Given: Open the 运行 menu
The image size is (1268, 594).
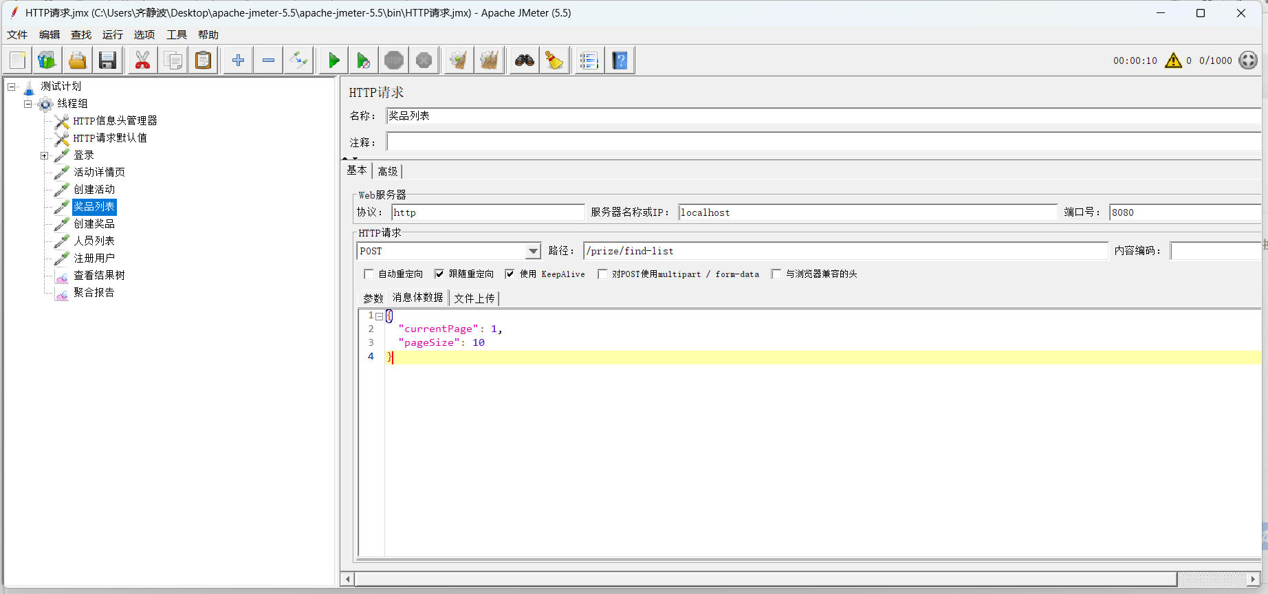Looking at the screenshot, I should [113, 34].
